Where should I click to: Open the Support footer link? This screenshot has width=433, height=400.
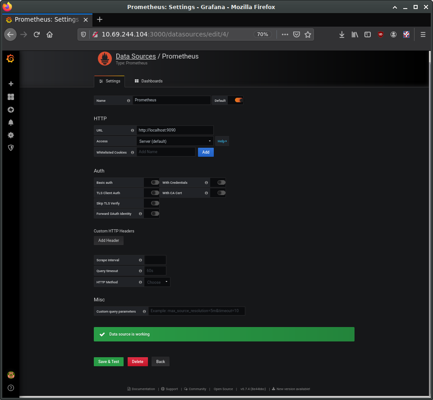(170, 389)
